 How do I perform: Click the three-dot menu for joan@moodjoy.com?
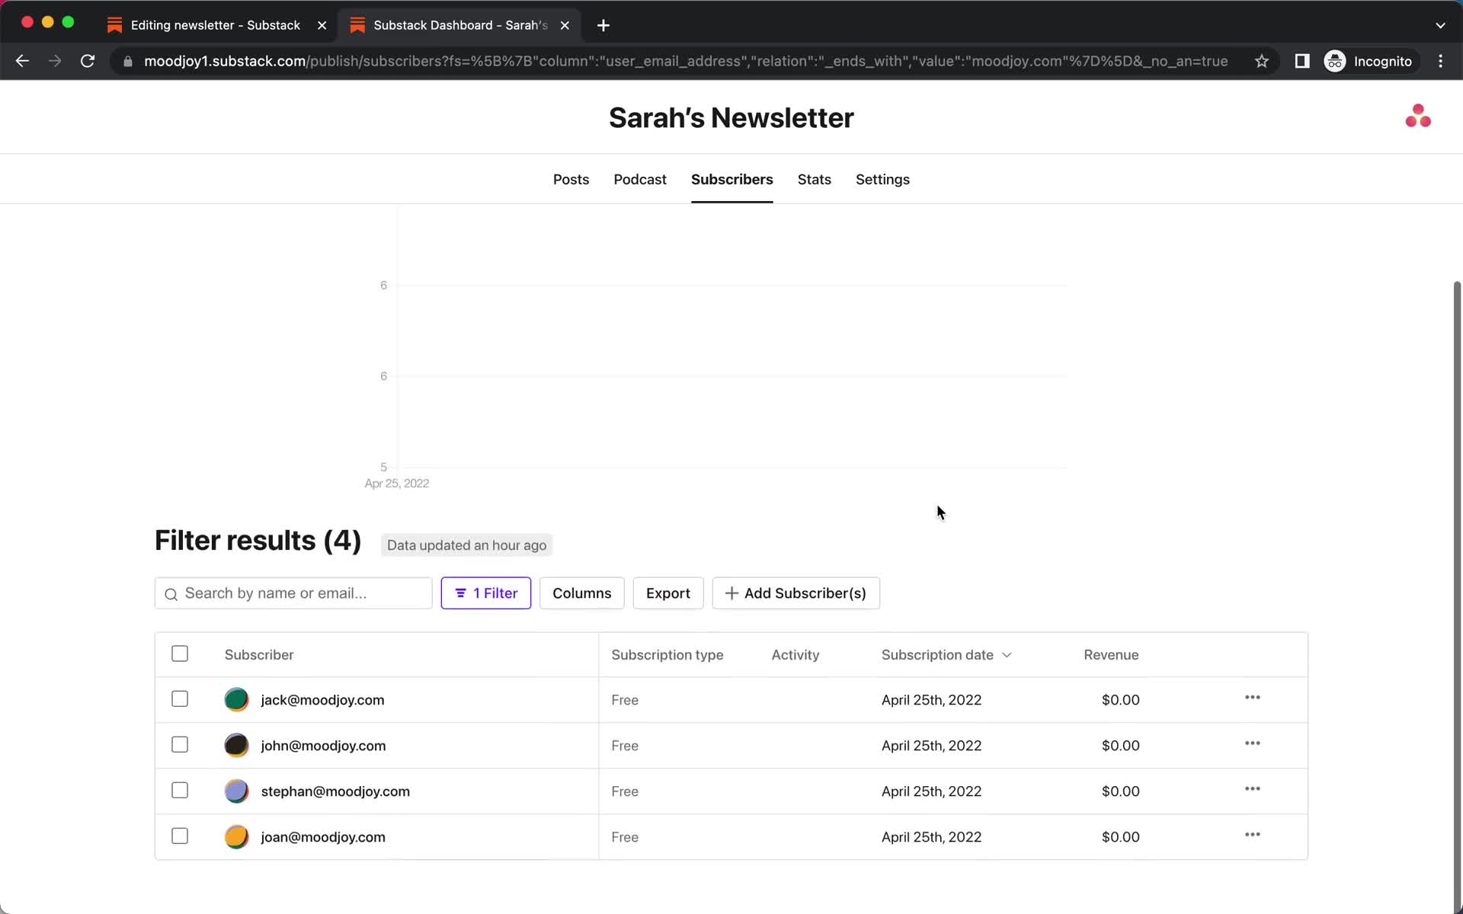pyautogui.click(x=1253, y=835)
